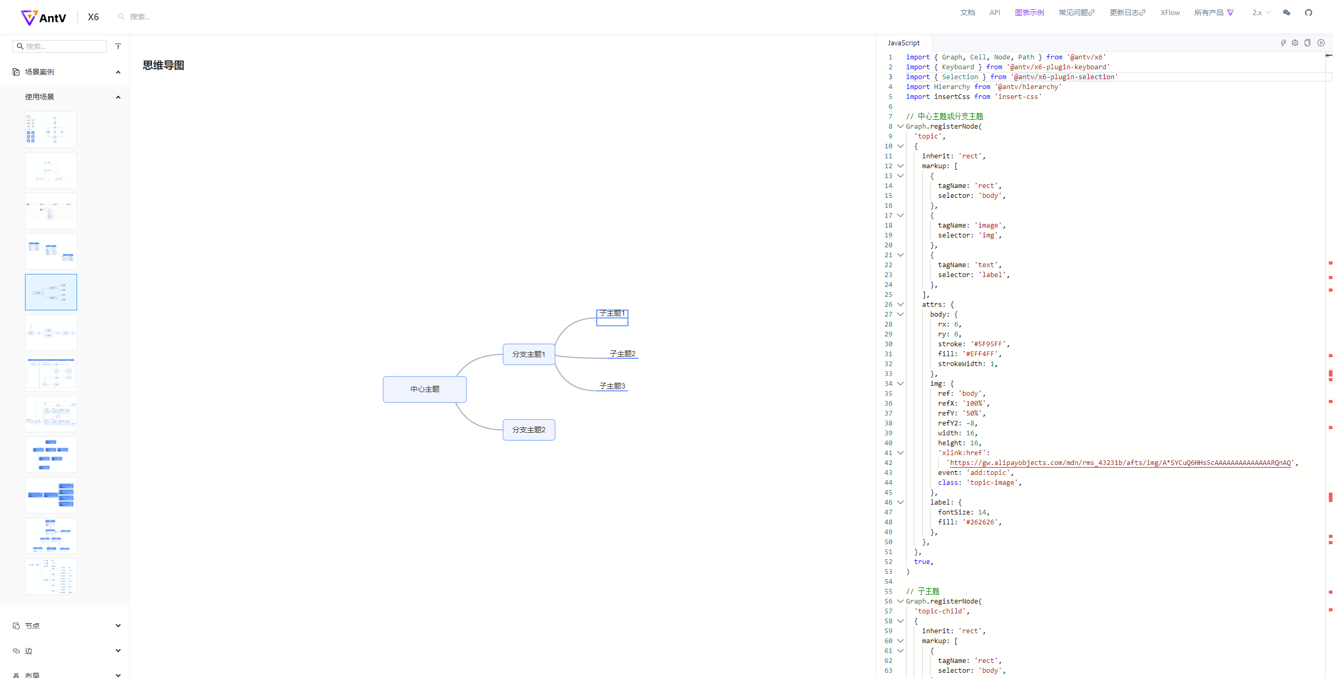
Task: Expand the 节点 section chevron
Action: (118, 626)
